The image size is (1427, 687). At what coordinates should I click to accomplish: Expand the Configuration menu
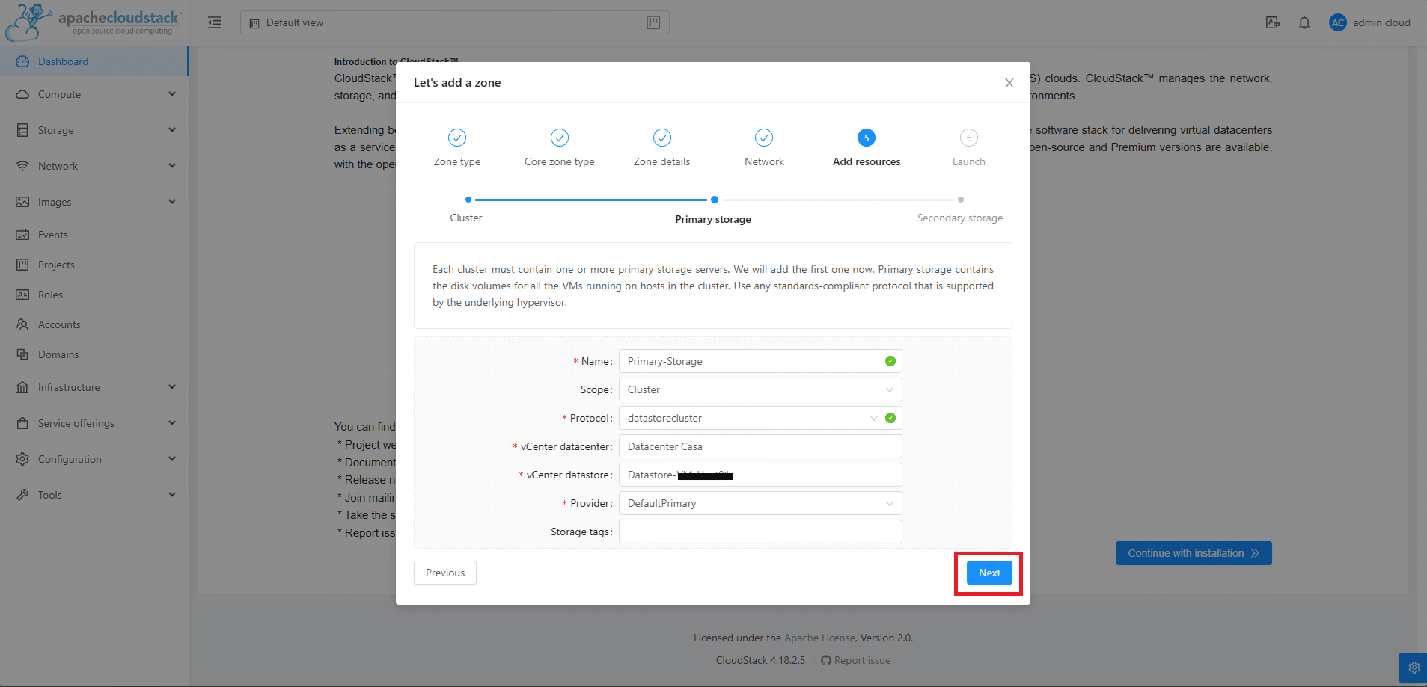click(94, 459)
